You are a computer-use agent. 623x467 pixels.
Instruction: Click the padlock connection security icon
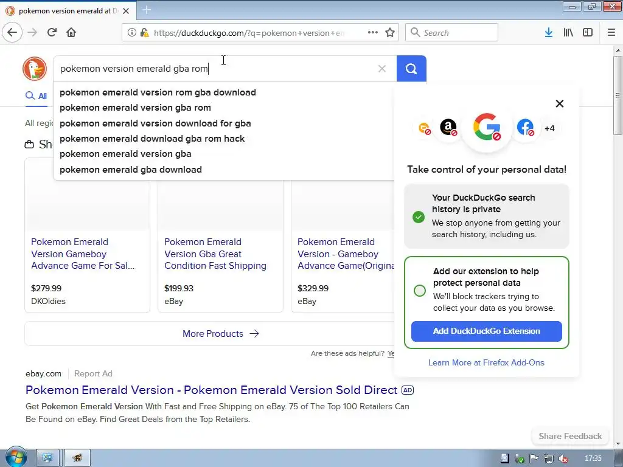[x=144, y=33]
